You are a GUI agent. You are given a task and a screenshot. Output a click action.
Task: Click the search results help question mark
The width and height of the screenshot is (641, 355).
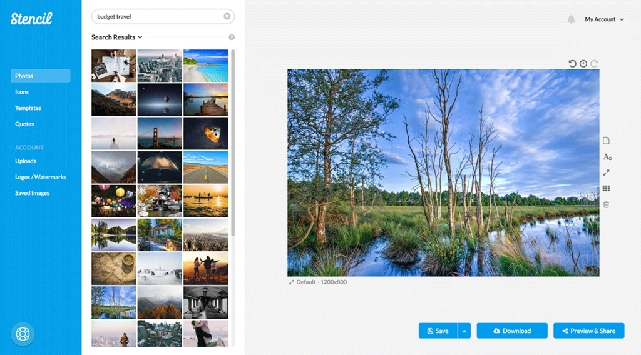(x=232, y=37)
